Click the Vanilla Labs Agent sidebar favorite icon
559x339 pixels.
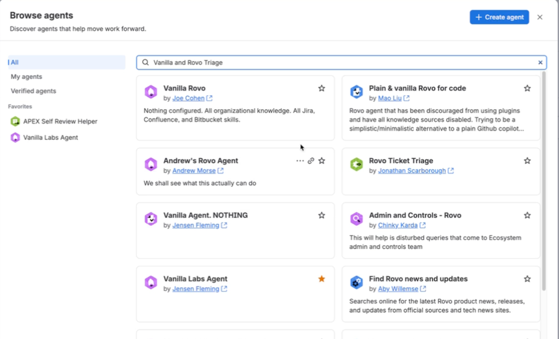tap(15, 137)
